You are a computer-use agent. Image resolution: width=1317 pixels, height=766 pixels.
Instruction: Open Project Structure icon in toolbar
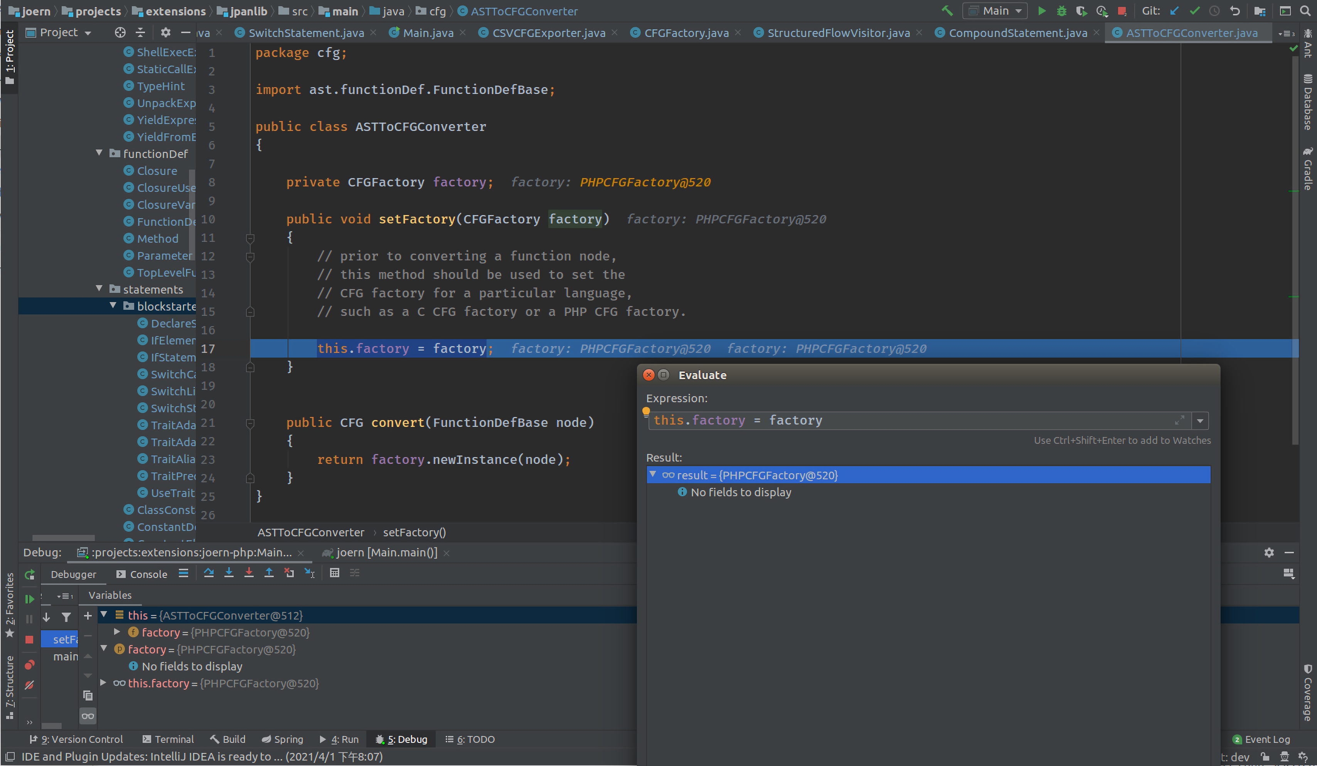pos(1260,11)
